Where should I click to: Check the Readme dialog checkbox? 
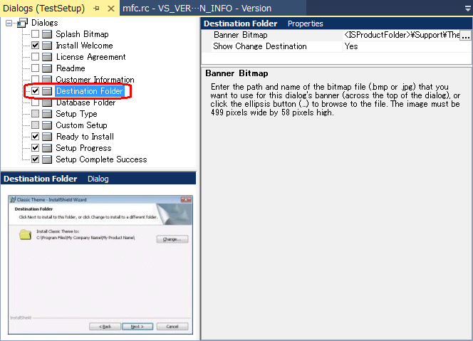[35, 68]
